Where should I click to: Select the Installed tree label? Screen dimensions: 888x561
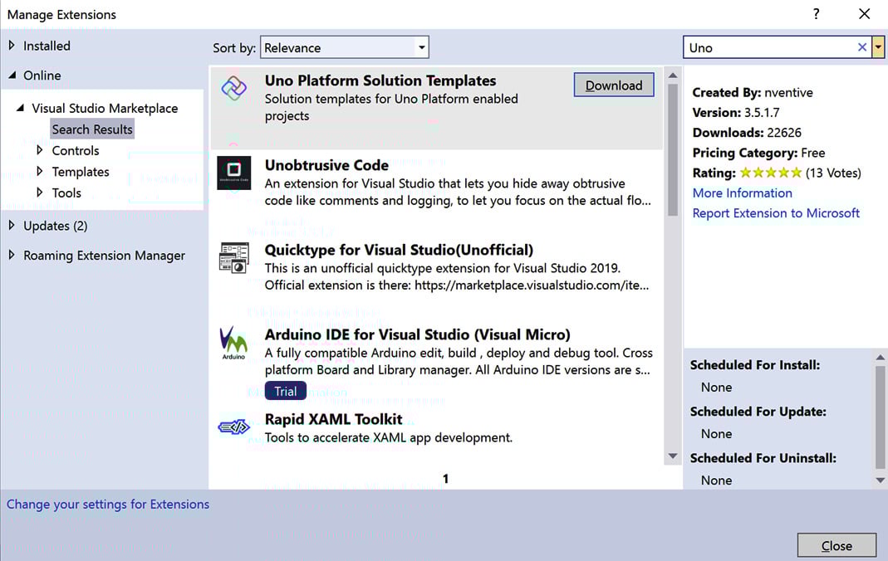47,46
